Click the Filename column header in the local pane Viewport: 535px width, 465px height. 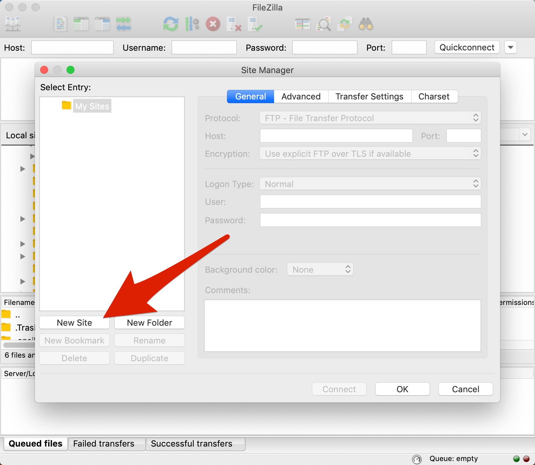19,302
